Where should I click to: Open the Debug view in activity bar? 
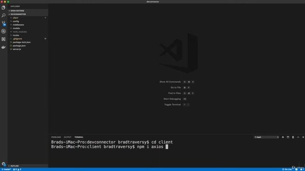click(3, 31)
